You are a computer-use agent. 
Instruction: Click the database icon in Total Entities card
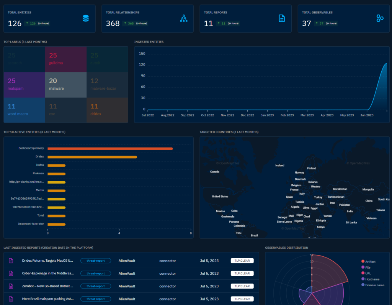coord(86,18)
